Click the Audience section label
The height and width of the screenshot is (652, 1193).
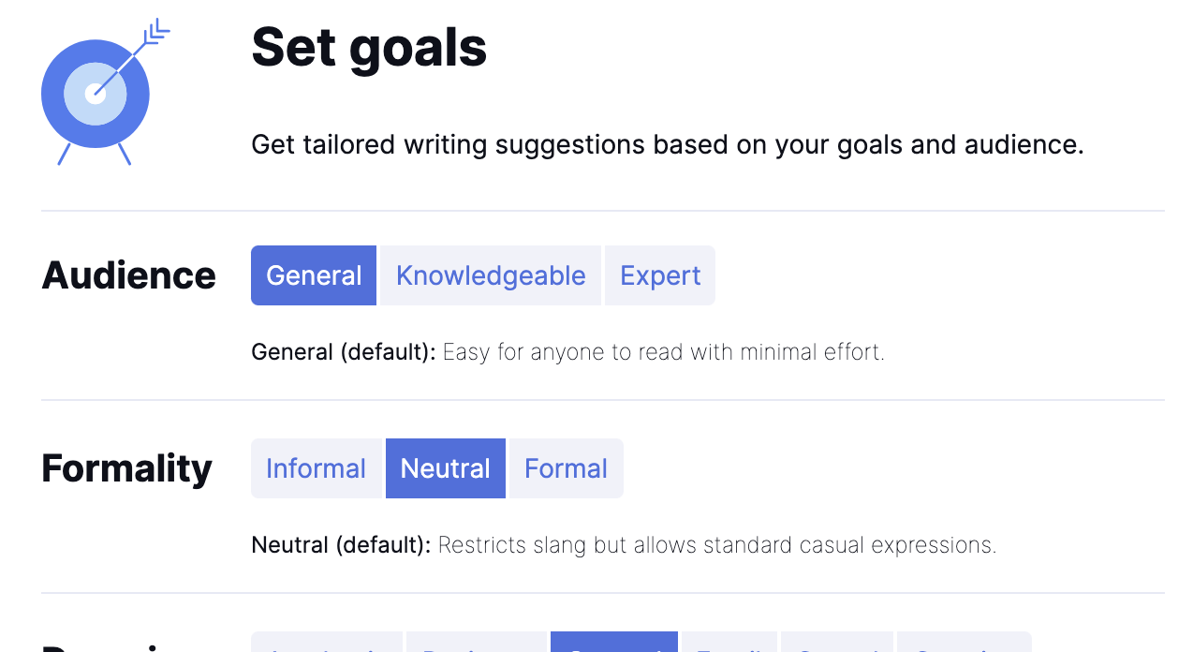pos(129,275)
